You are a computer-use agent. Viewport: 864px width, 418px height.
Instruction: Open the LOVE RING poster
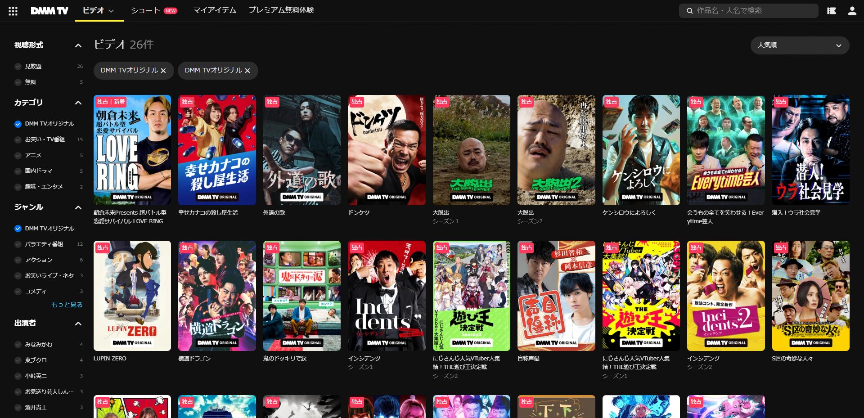click(132, 150)
